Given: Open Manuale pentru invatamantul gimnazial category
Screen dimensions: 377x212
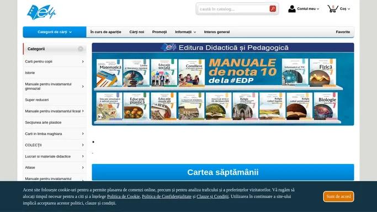Looking at the screenshot, I should click(48, 86).
